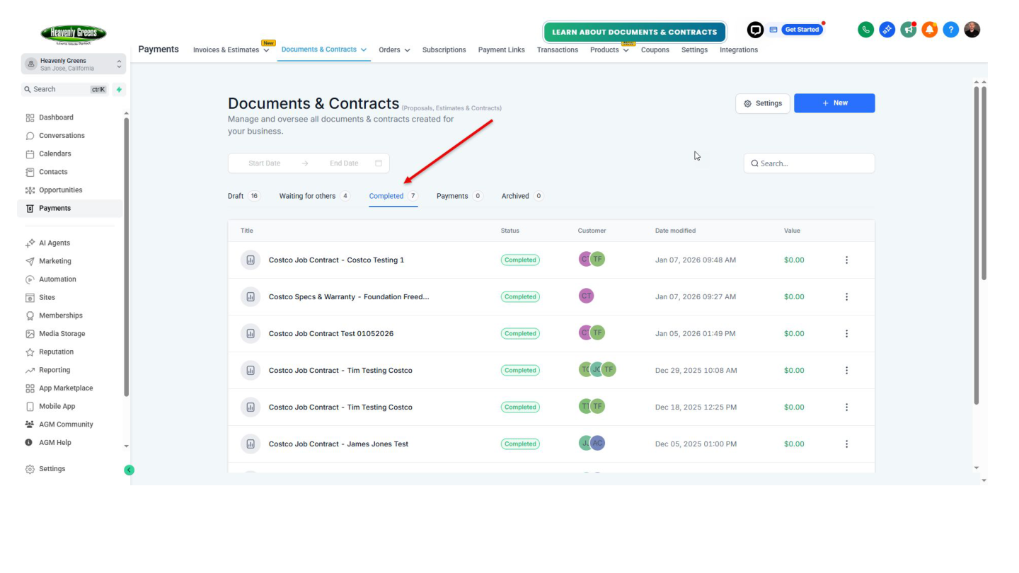
Task: Switch to the Draft tab
Action: tap(244, 196)
